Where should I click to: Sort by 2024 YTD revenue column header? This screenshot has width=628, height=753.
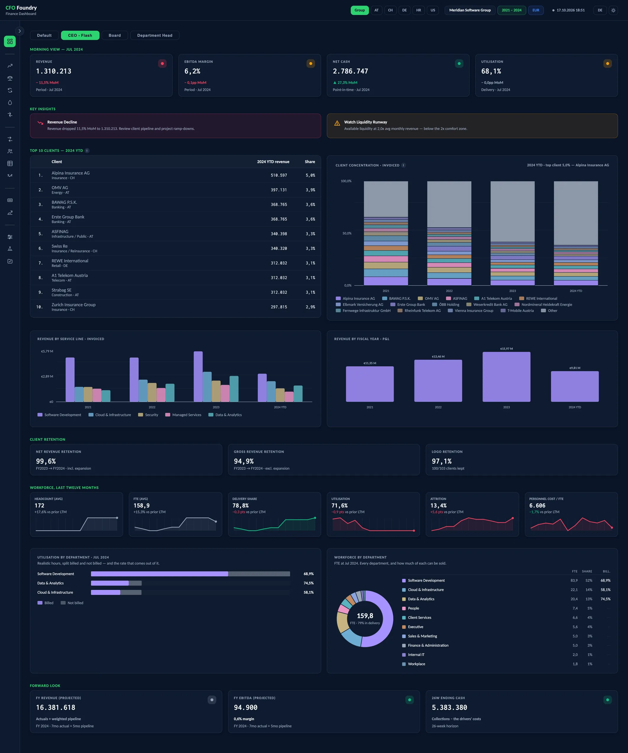(273, 162)
